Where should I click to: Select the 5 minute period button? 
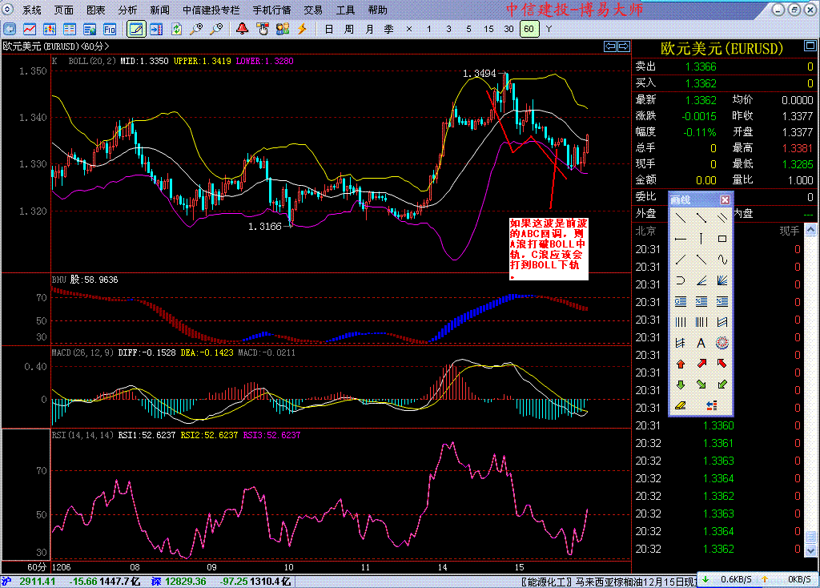pyautogui.click(x=468, y=30)
